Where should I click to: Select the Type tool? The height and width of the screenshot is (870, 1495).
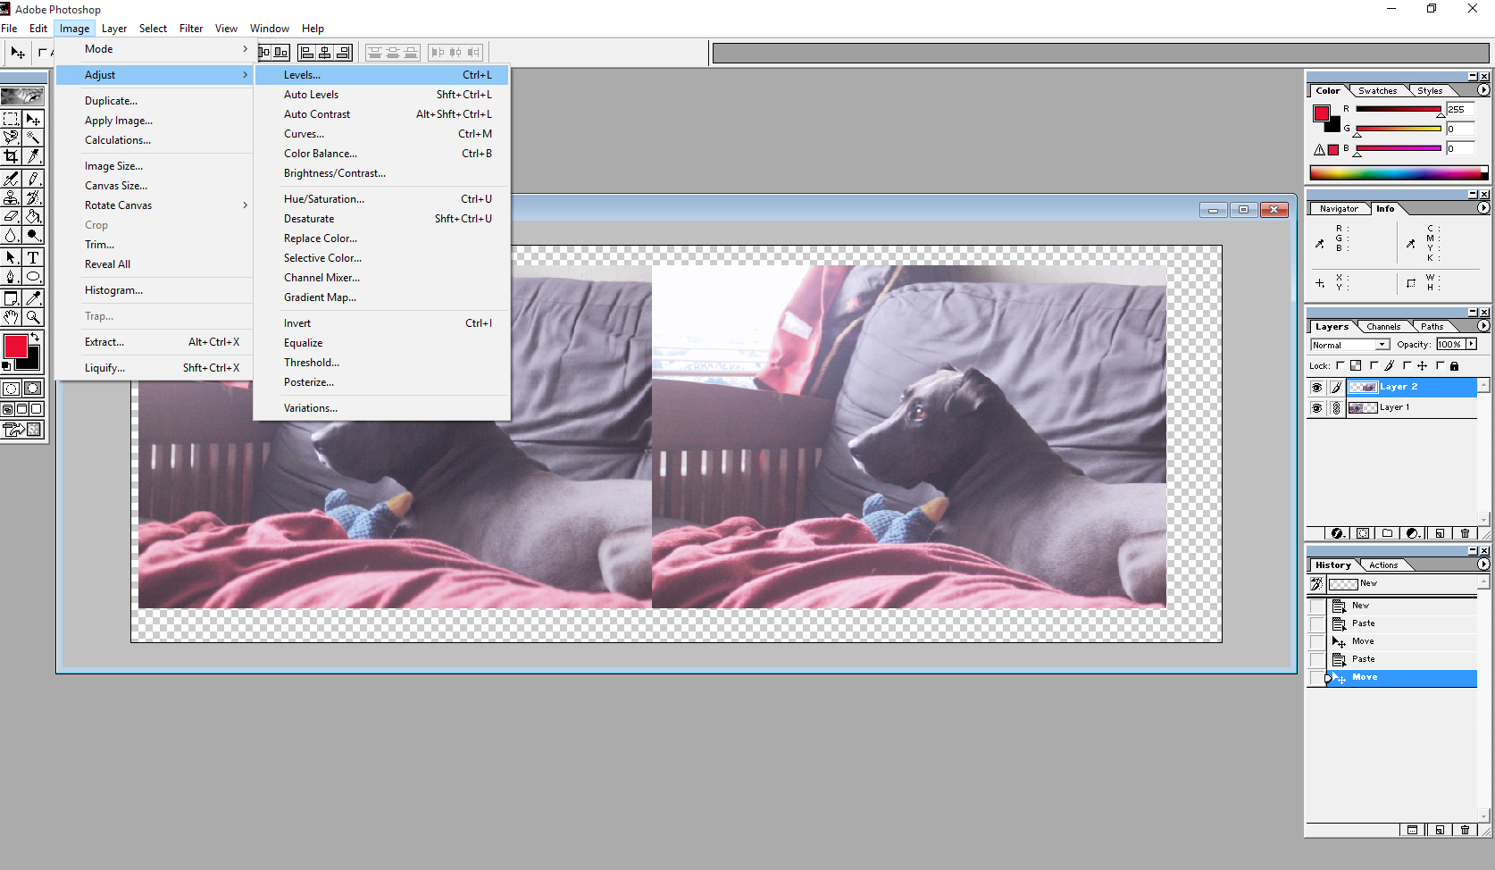click(x=33, y=257)
